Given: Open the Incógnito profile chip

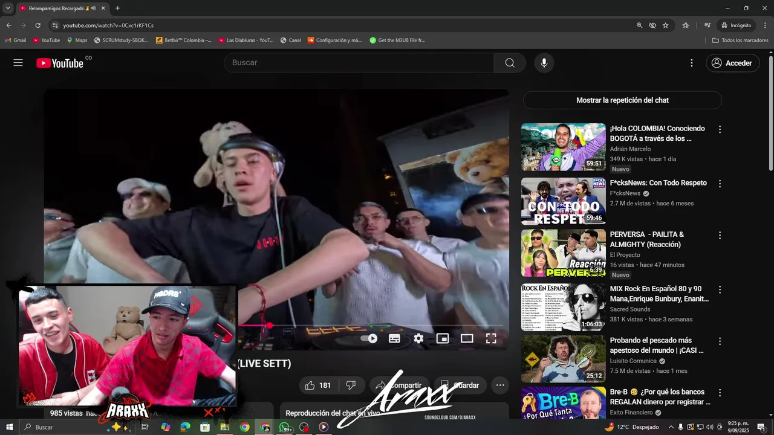Looking at the screenshot, I should (x=736, y=25).
